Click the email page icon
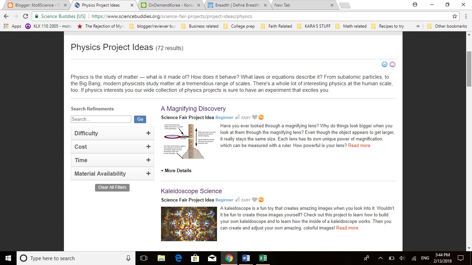 pyautogui.click(x=393, y=64)
